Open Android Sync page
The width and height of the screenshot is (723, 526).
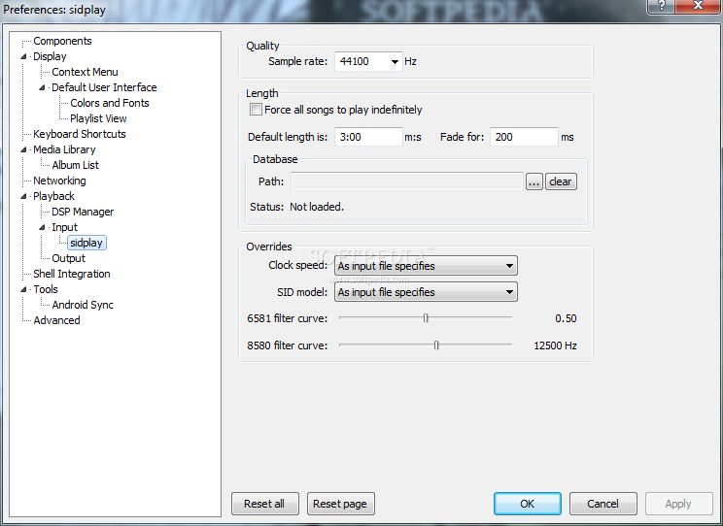[x=83, y=305]
